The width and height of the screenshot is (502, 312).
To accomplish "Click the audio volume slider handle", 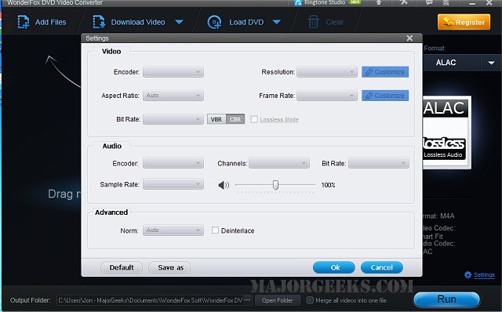I will tap(275, 185).
